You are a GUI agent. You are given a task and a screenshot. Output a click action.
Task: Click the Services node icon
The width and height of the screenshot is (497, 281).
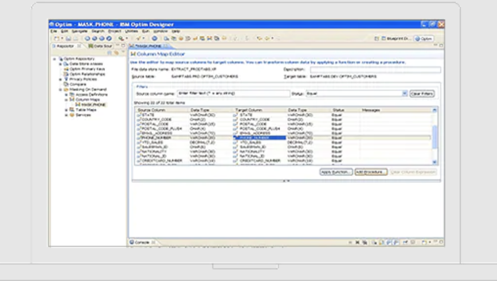click(x=71, y=115)
